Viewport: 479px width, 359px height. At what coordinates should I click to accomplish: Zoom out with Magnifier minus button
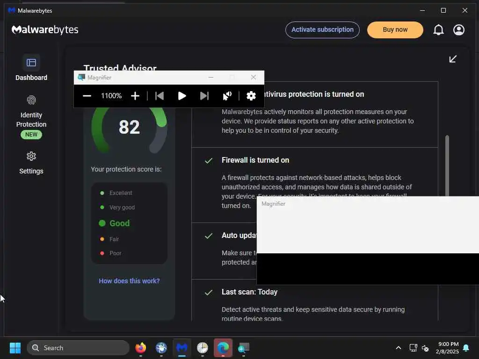[x=87, y=96]
